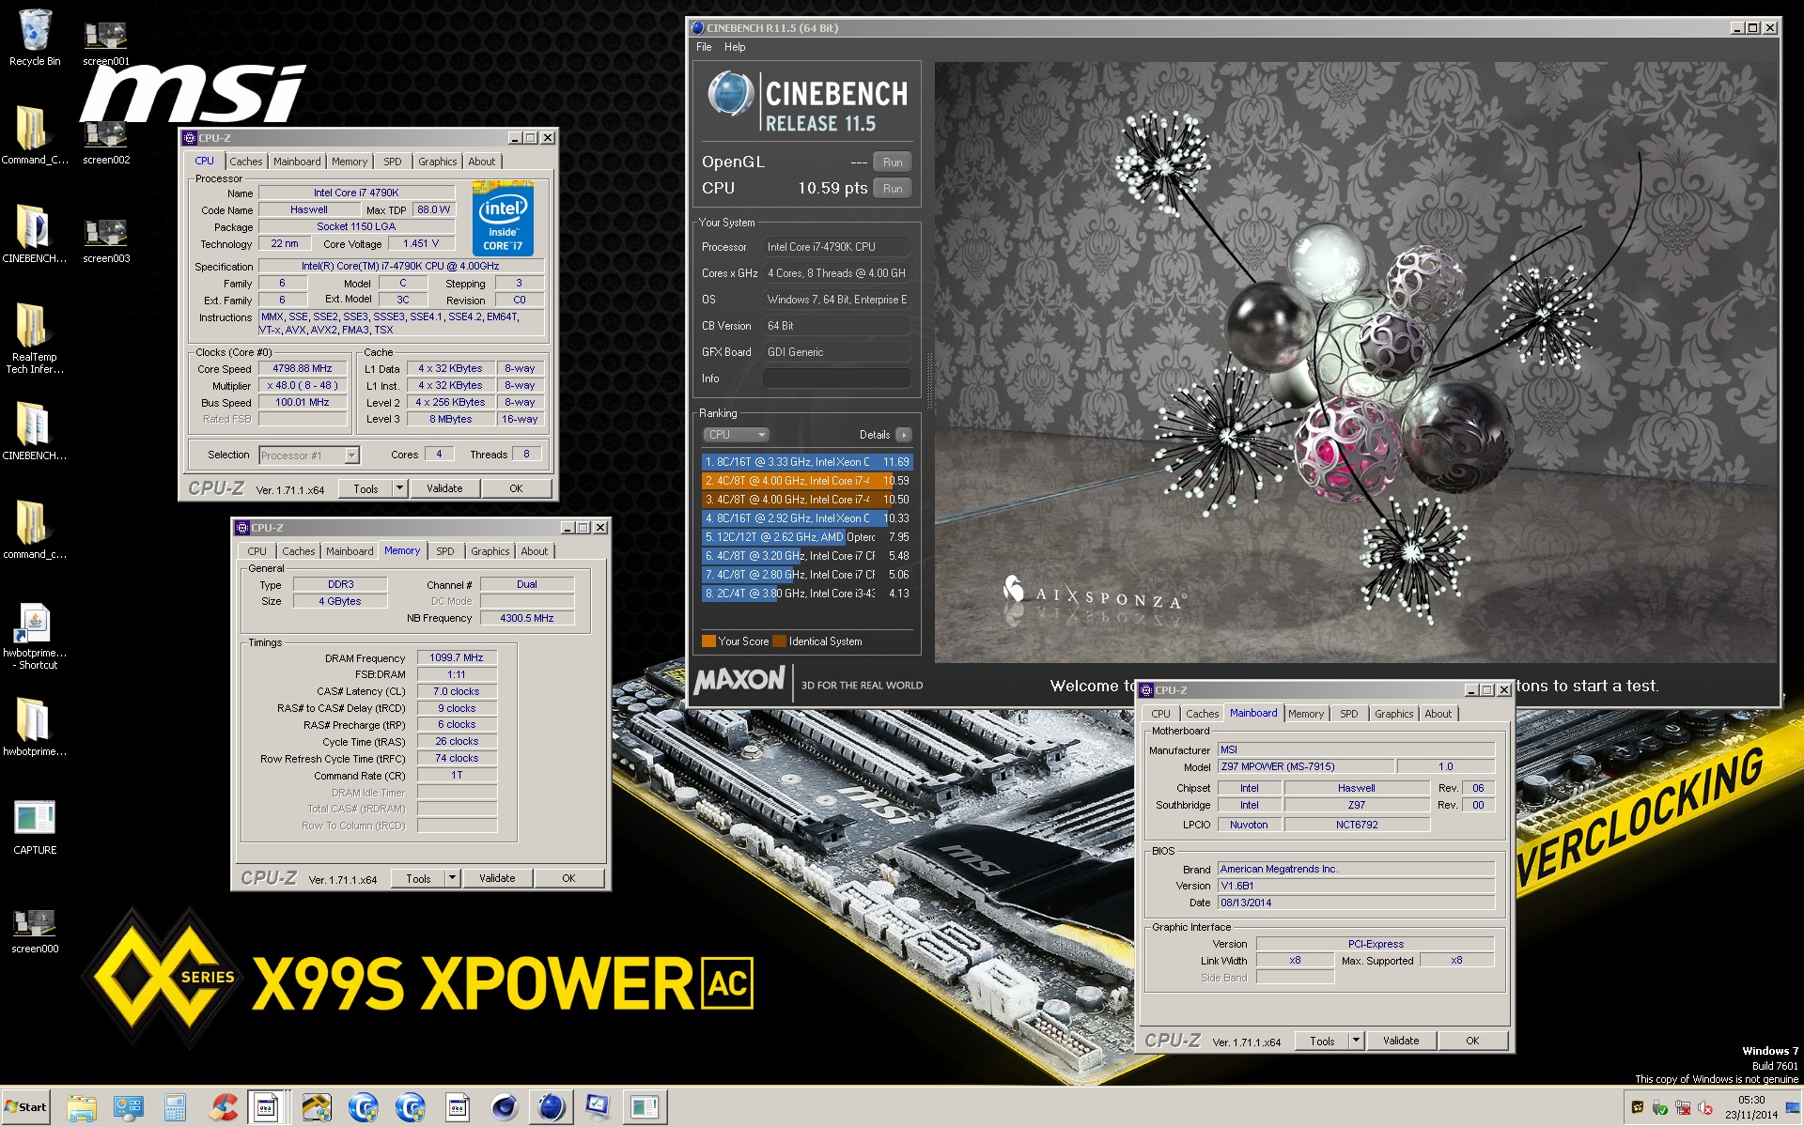This screenshot has height=1127, width=1804.
Task: Click OK in the top CPU-Z window
Action: [516, 488]
